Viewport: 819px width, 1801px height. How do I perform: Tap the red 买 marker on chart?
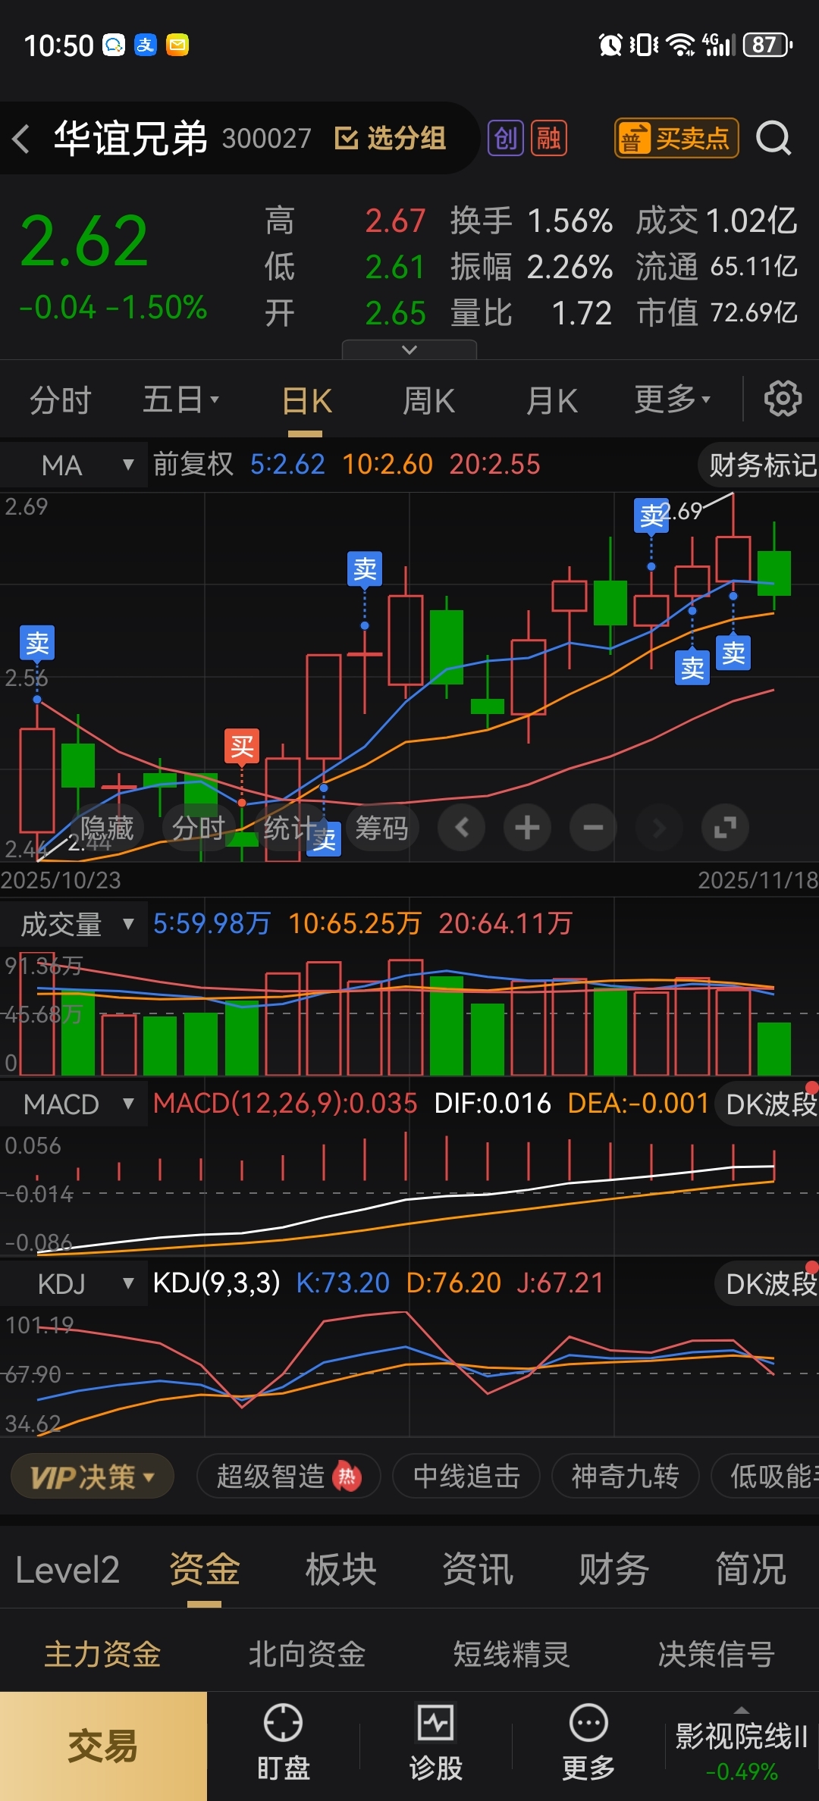pyautogui.click(x=242, y=747)
